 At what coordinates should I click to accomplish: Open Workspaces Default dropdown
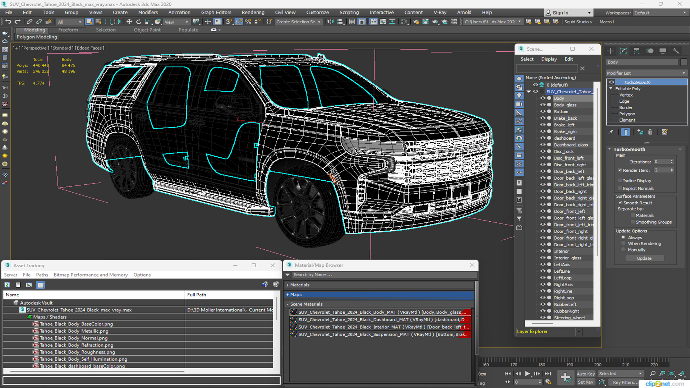pyautogui.click(x=660, y=13)
